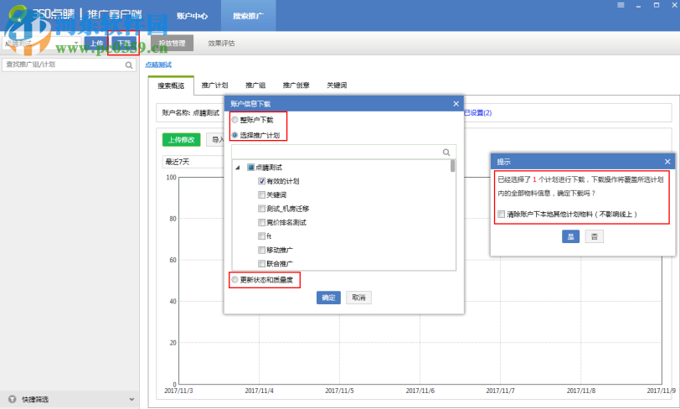Screen dimensions: 680x409
Task: Check the 竞价排名测试 checkbox
Action: 261,223
